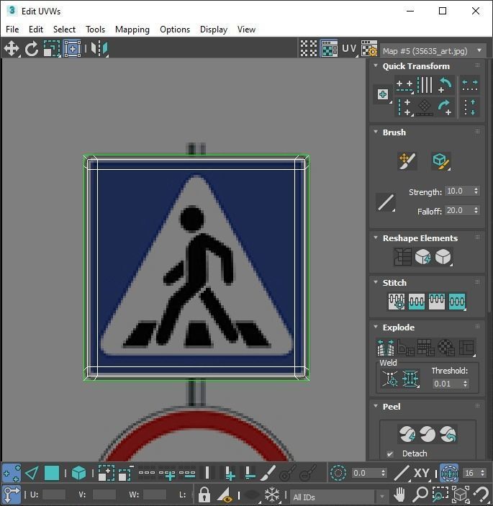Toggle soft selection circle icon
Viewport: 493px width, 506px height.
[x=338, y=474]
